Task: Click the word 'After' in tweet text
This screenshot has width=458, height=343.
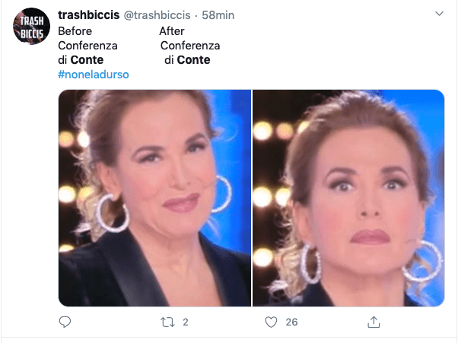Action: pyautogui.click(x=172, y=31)
